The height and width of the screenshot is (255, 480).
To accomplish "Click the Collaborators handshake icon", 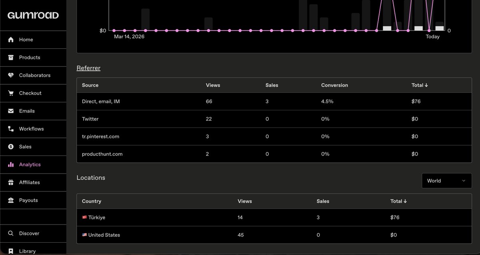I will 11,75.
